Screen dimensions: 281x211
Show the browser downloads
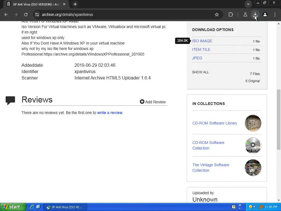click(255, 15)
